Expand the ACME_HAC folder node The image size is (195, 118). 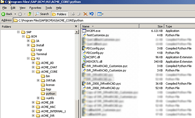click(33, 107)
